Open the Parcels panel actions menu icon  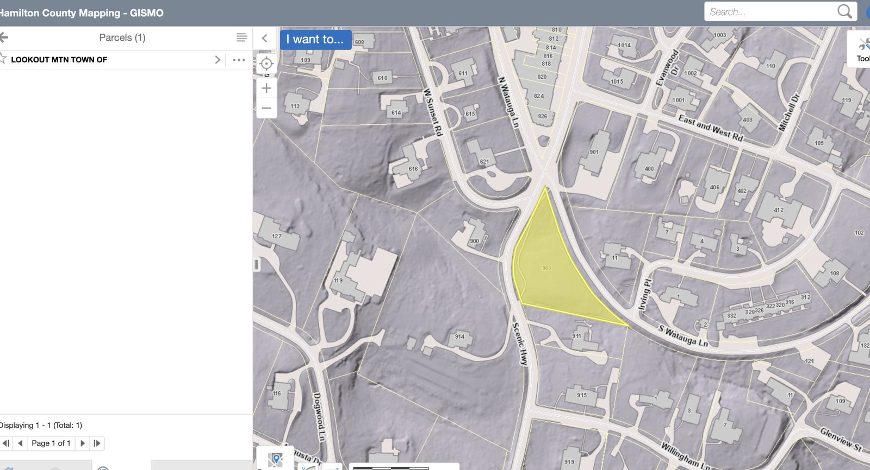pyautogui.click(x=241, y=37)
